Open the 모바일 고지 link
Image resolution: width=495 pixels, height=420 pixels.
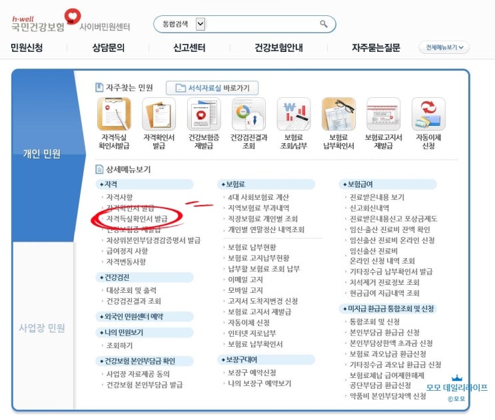click(245, 290)
